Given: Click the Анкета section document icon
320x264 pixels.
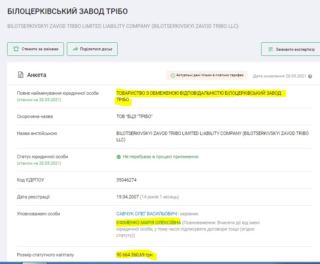Looking at the screenshot, I should pos(20,75).
